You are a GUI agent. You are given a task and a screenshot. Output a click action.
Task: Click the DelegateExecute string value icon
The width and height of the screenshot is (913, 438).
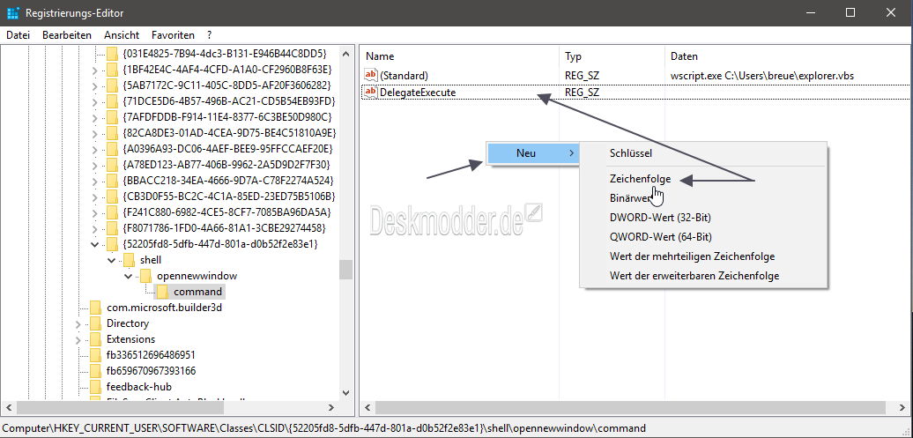(371, 92)
